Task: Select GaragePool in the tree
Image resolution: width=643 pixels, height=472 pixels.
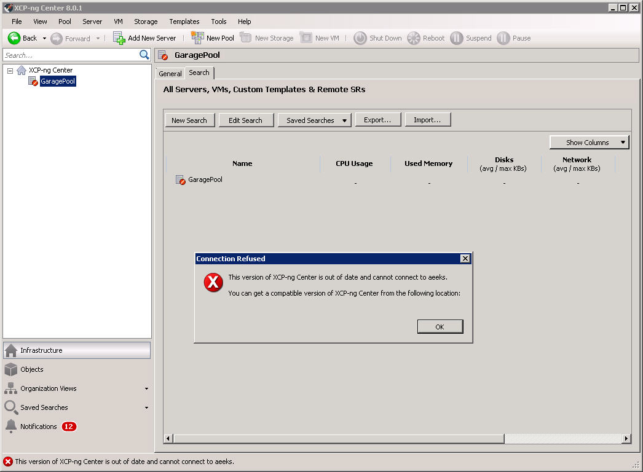Action: (58, 81)
